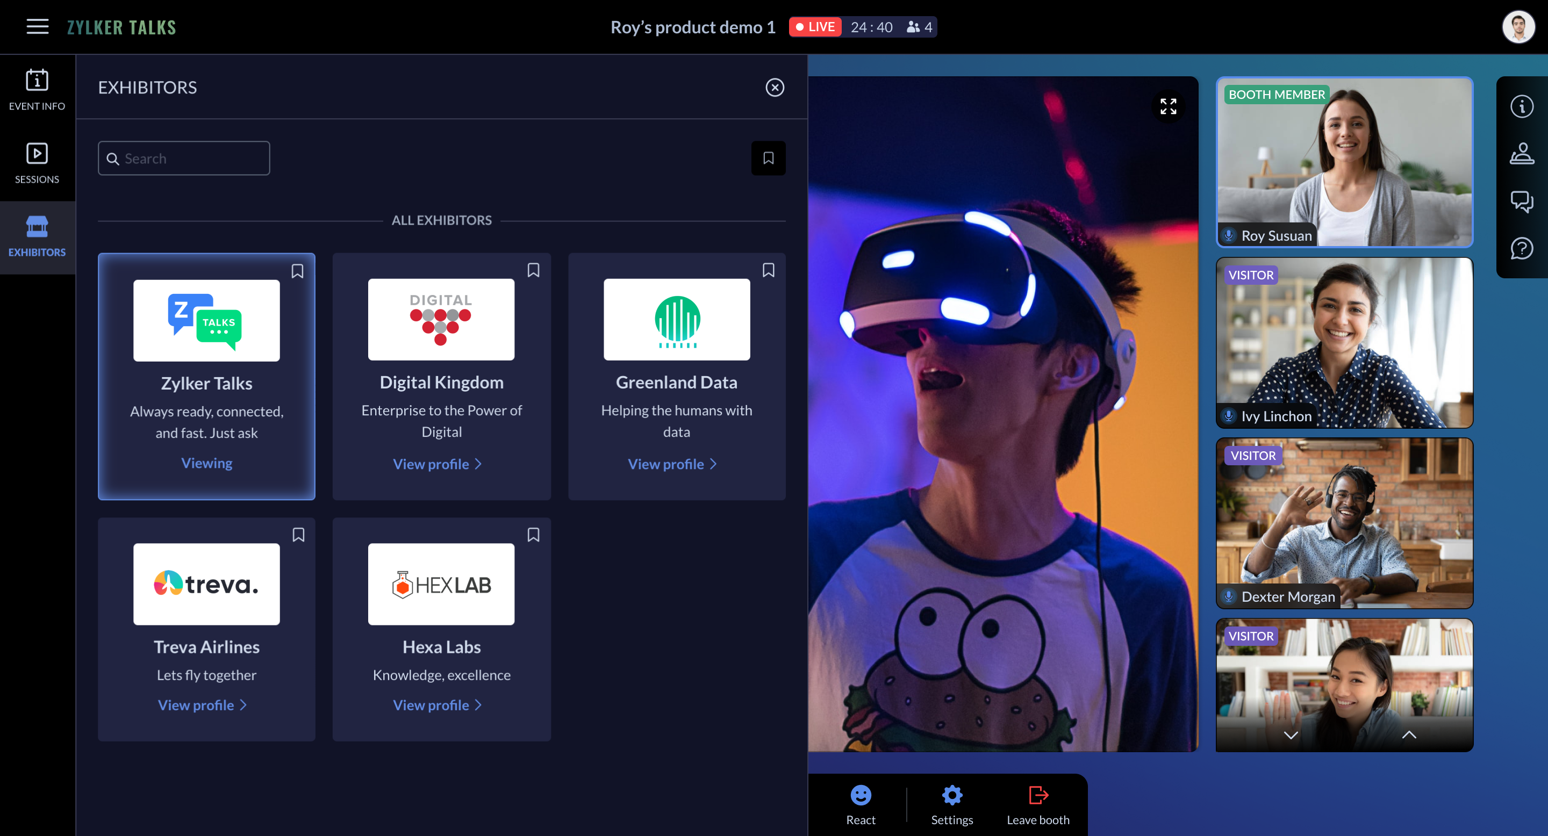This screenshot has width=1548, height=836.
Task: Click the React emoji icon at bottom
Action: point(860,793)
